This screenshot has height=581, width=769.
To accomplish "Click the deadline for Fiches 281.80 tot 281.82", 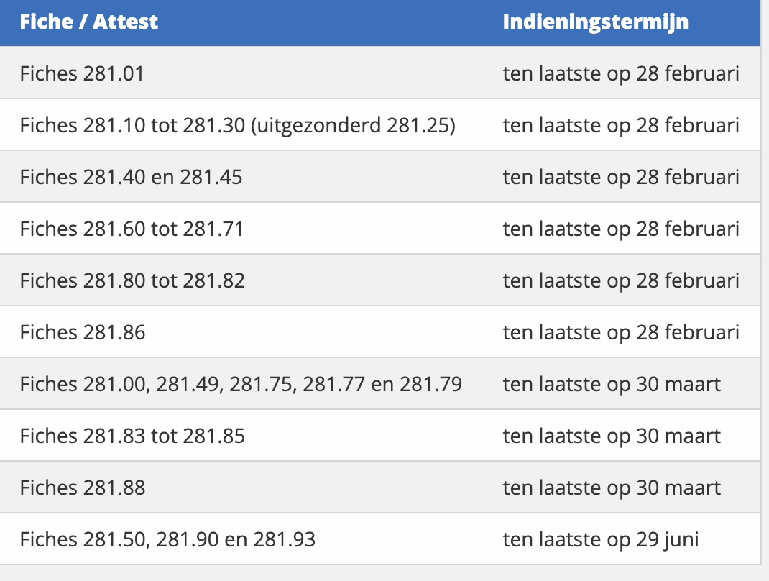I will pos(621,280).
